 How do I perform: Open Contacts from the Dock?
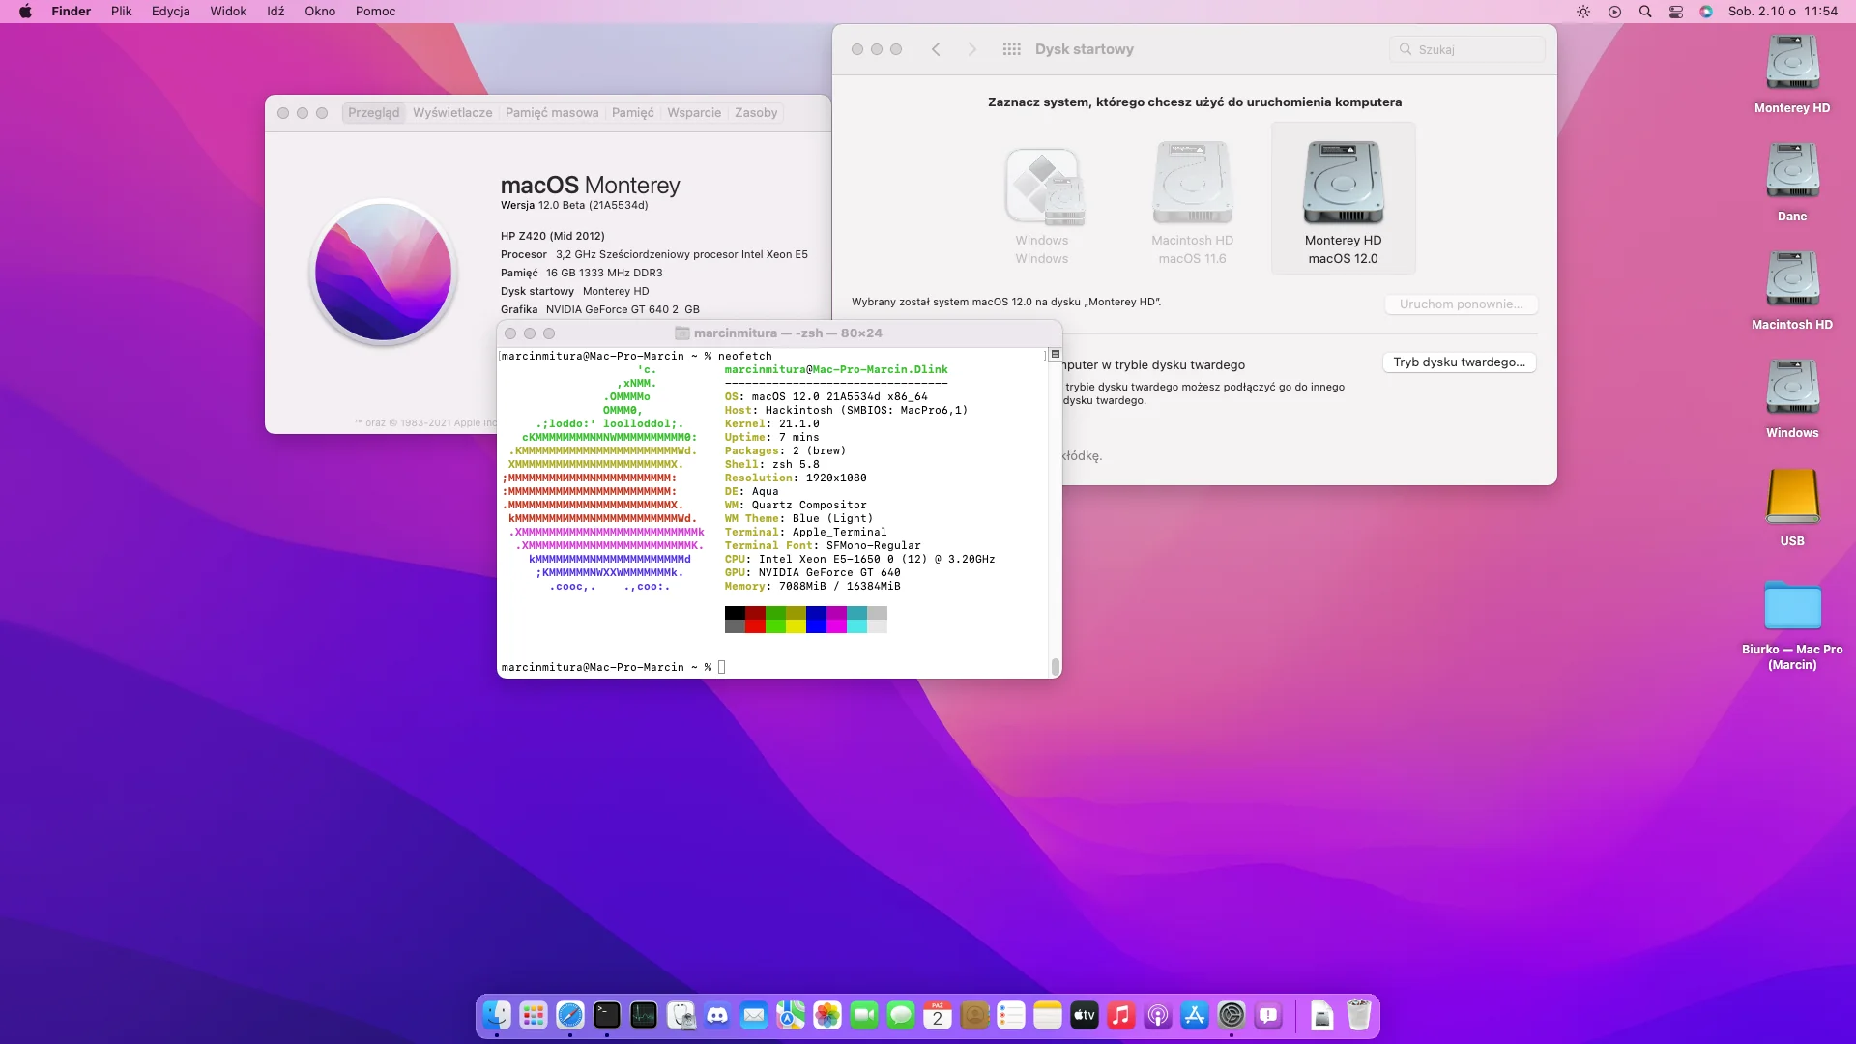coord(974,1015)
